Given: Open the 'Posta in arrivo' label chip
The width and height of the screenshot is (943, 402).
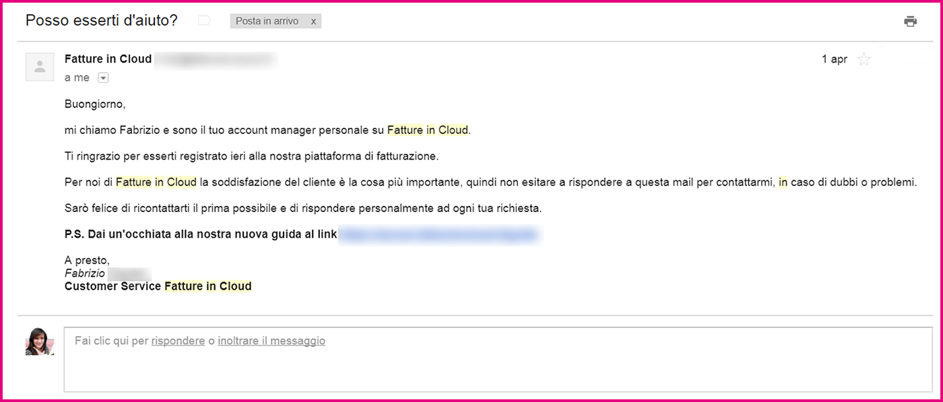Looking at the screenshot, I should tap(266, 21).
